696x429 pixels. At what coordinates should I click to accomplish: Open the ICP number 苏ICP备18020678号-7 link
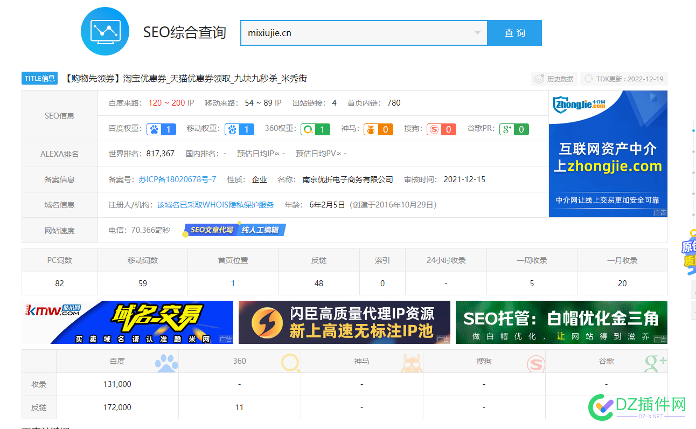pos(177,179)
